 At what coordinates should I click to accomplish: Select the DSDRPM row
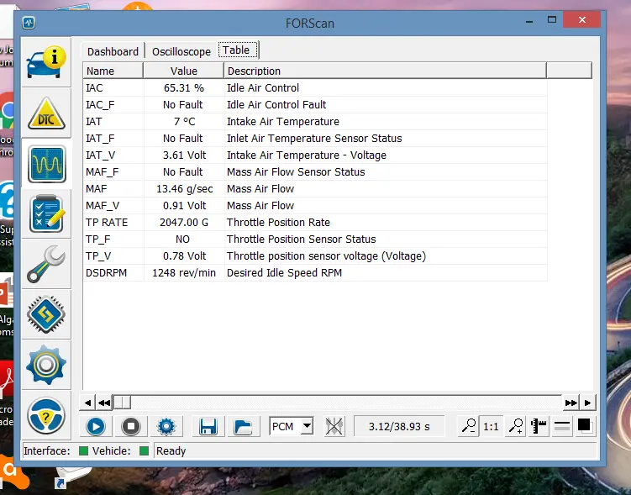coord(315,273)
